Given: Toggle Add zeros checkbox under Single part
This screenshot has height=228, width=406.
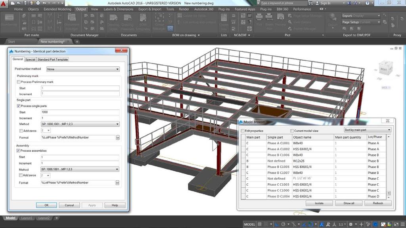Looking at the screenshot, I should tap(21, 131).
